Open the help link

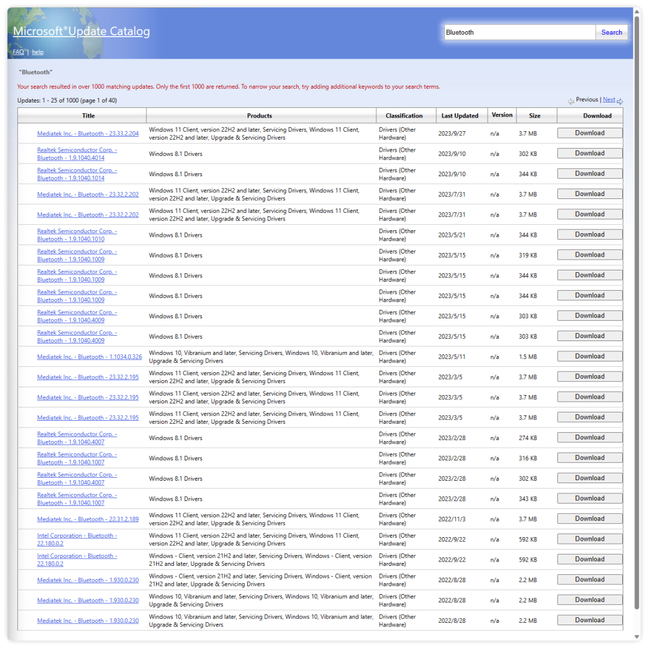[x=38, y=52]
